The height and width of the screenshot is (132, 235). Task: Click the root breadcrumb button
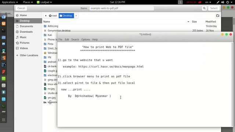click(x=53, y=15)
